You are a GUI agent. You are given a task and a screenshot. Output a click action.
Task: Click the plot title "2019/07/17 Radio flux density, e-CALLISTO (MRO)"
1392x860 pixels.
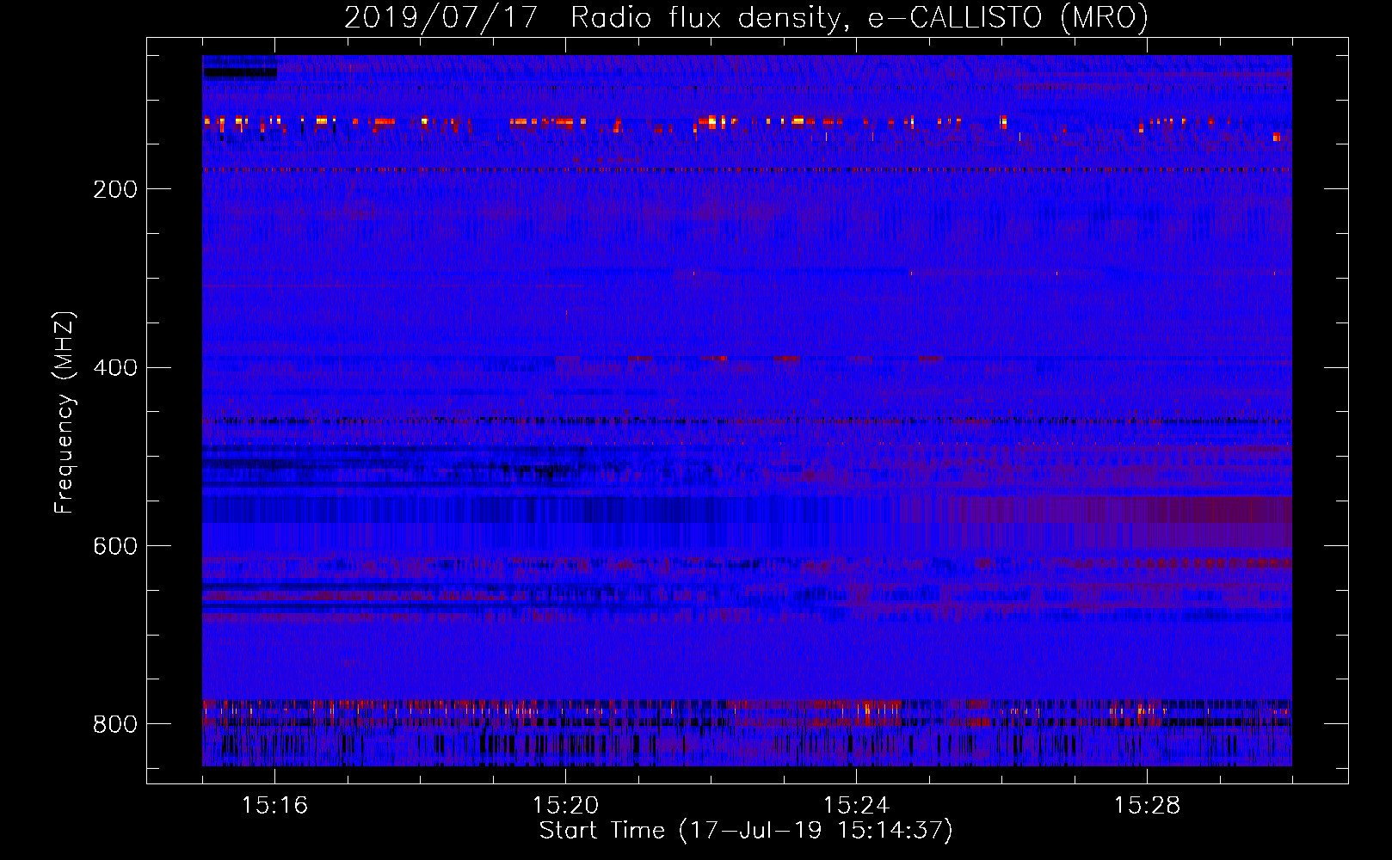click(x=746, y=17)
